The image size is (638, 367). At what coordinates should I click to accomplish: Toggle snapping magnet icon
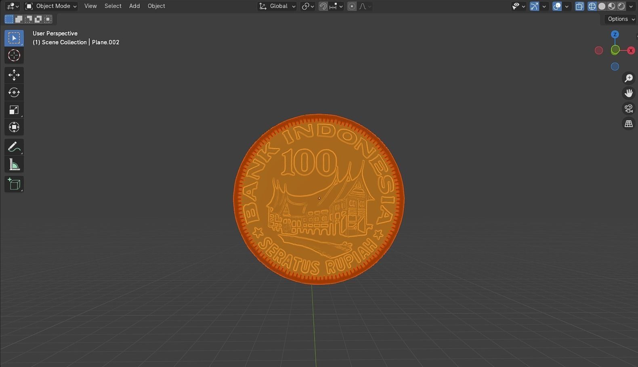point(323,6)
